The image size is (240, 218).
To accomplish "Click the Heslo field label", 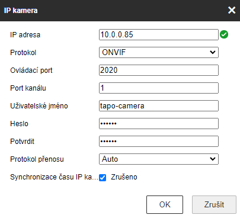I will click(x=19, y=124).
